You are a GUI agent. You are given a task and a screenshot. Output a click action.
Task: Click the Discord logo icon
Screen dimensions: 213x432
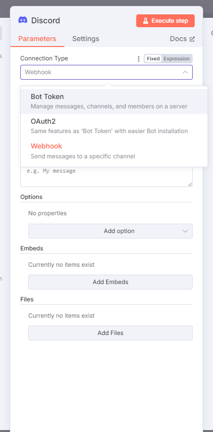pos(23,20)
